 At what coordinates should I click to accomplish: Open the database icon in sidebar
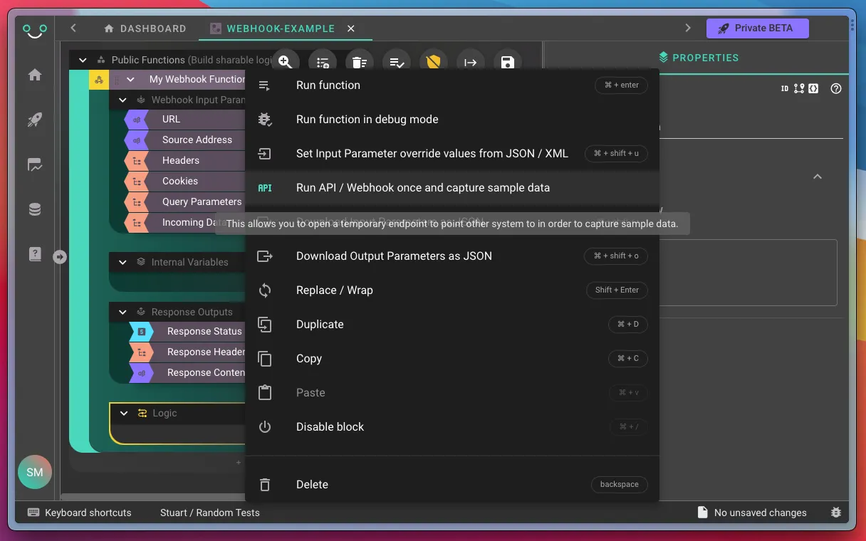coord(35,209)
